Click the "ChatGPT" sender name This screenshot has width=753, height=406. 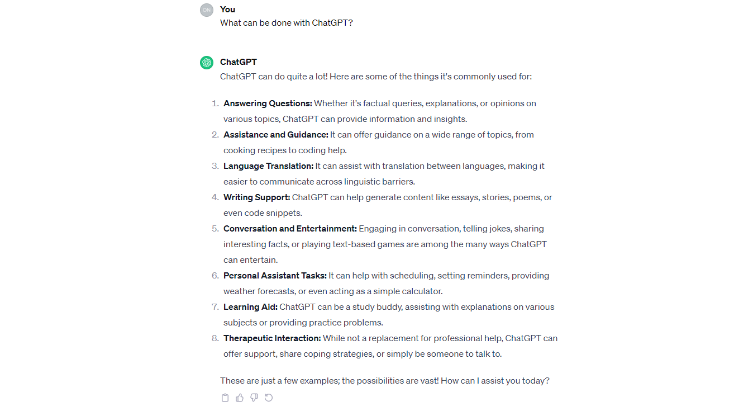[239, 62]
